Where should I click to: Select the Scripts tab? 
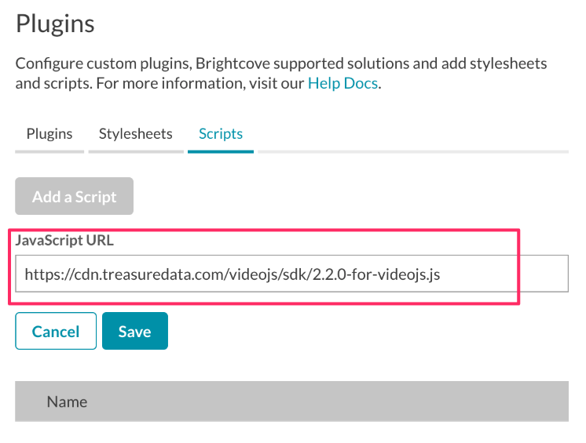pos(221,133)
